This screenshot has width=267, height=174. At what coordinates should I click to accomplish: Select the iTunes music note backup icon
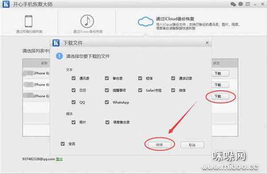(87, 21)
